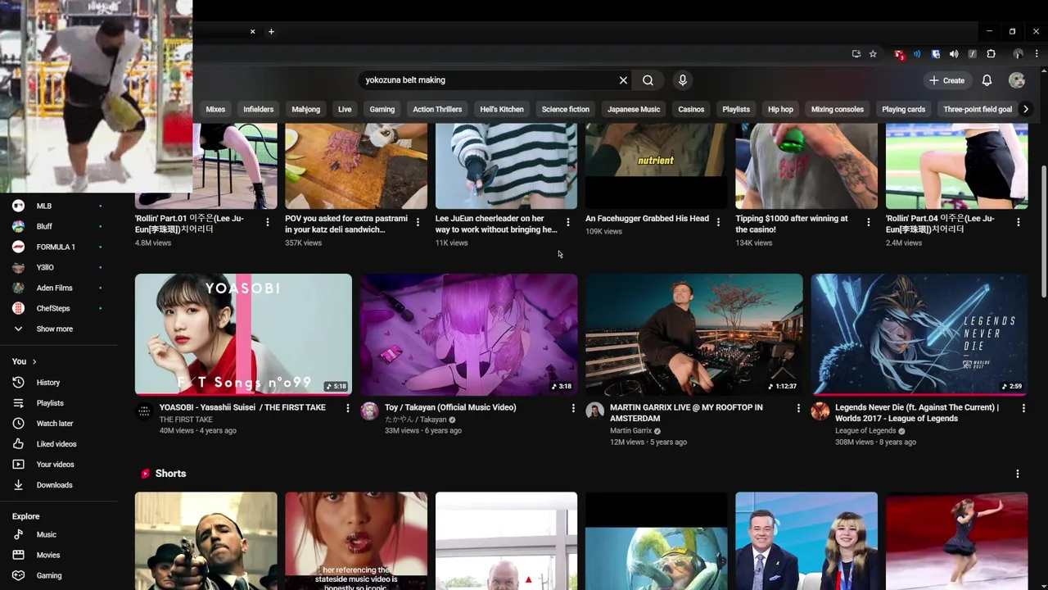Open options menu for YOASOBI Yasashii Suisei video
The width and height of the screenshot is (1048, 590).
coord(347,408)
